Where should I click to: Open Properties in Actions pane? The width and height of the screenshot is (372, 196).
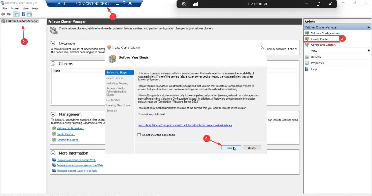(317, 63)
